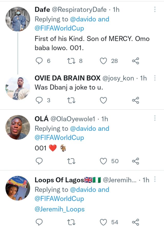Reply to Dafe's tweet

39,61
